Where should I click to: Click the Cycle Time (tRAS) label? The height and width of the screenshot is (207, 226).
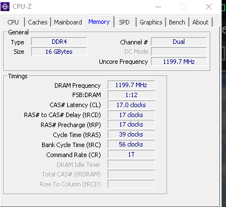point(77,135)
